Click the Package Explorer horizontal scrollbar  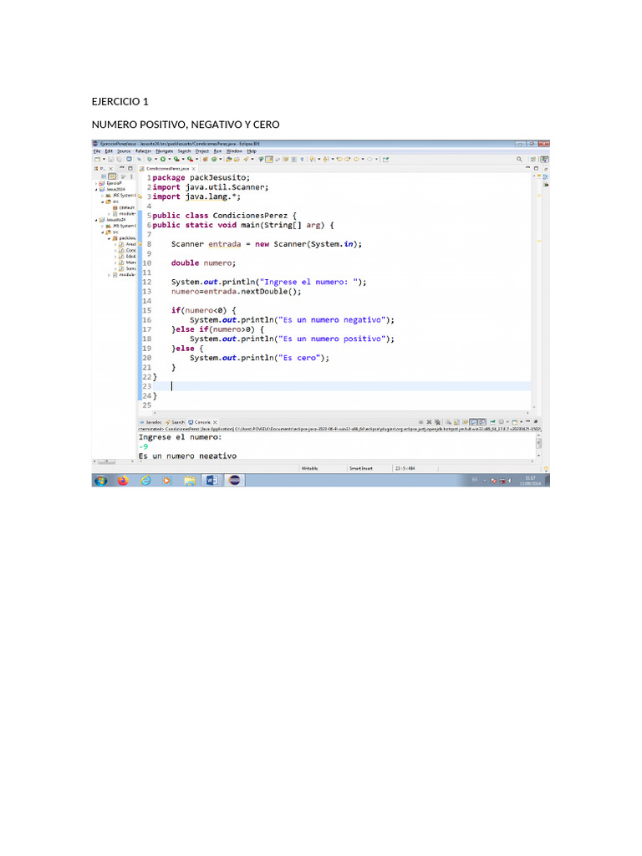[x=106, y=461]
